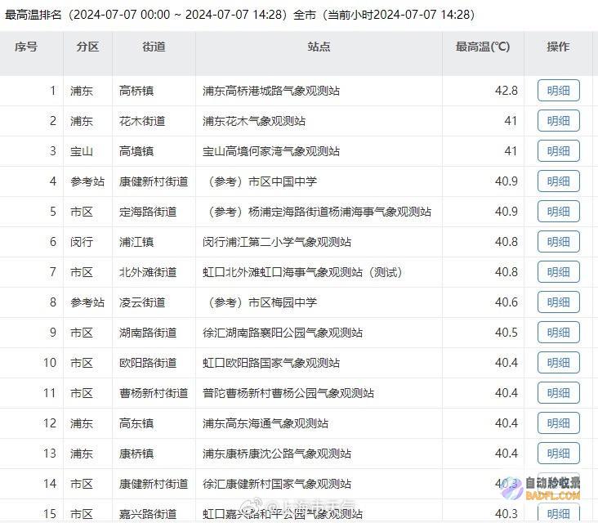
Task: Click temperature value 40.6
Action: click(x=506, y=302)
